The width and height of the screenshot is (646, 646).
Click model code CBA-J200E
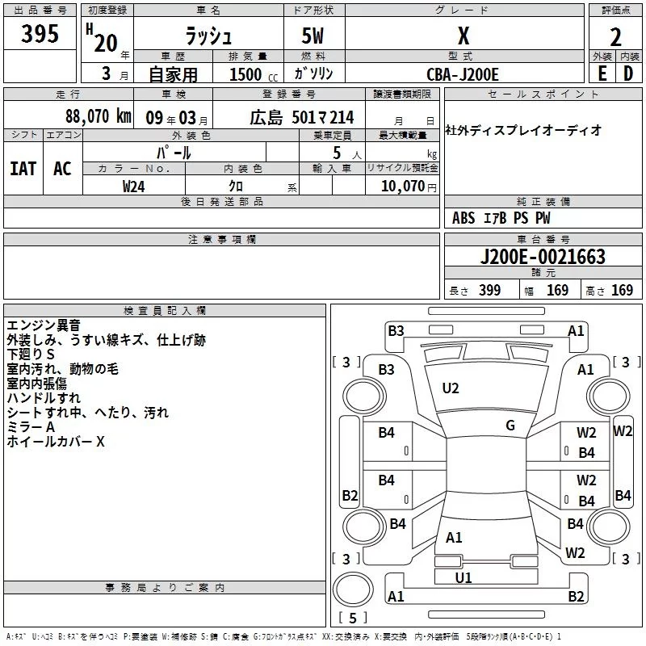(463, 74)
